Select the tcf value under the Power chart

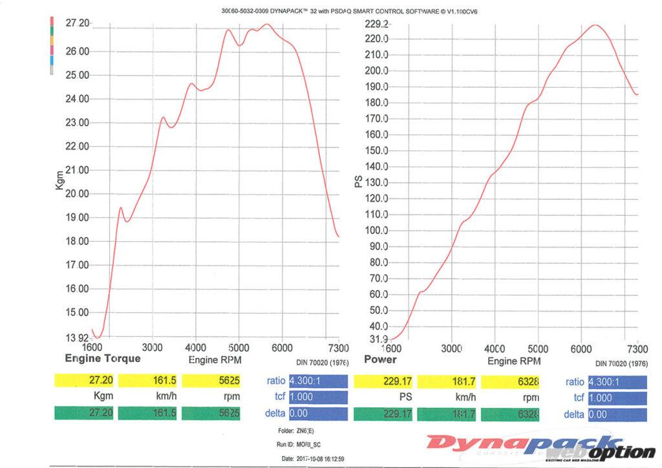617,398
